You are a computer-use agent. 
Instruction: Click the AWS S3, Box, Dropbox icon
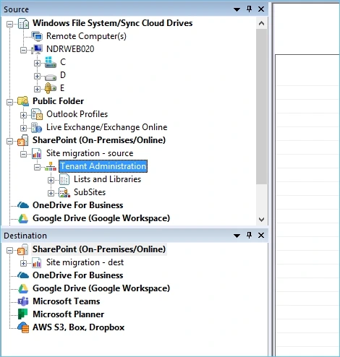point(23,327)
